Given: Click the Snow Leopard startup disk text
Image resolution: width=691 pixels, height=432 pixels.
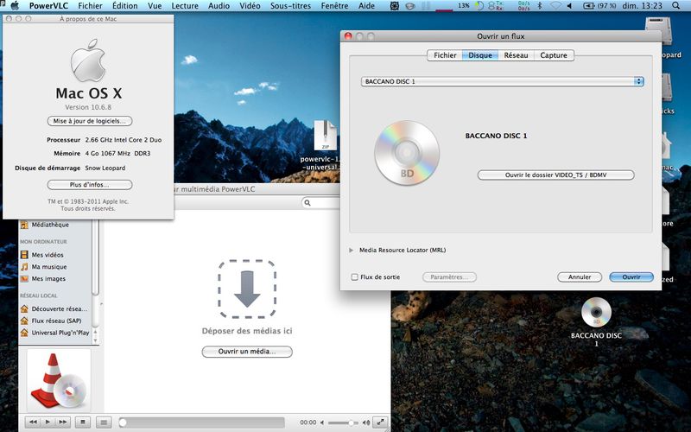Looking at the screenshot, I should pos(105,168).
